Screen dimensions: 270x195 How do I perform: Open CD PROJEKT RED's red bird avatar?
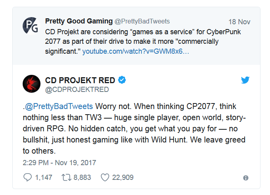click(x=31, y=84)
